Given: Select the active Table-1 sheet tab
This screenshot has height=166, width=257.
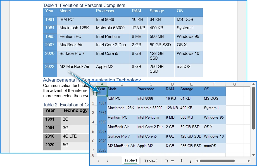Looking at the screenshot, I should tap(131, 160).
